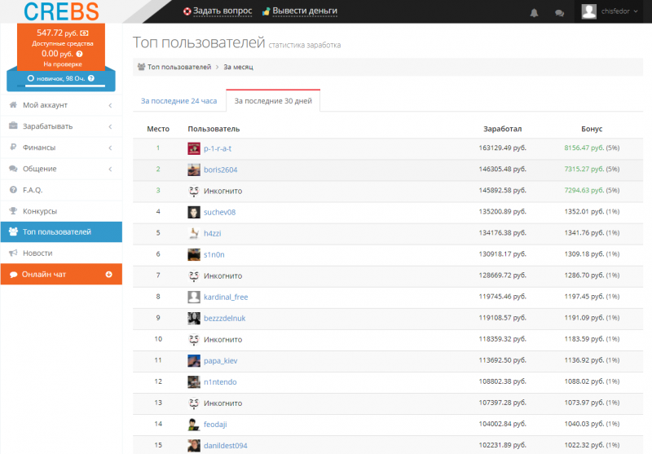Open 'Зарабатывать' sidebar menu

click(61, 126)
